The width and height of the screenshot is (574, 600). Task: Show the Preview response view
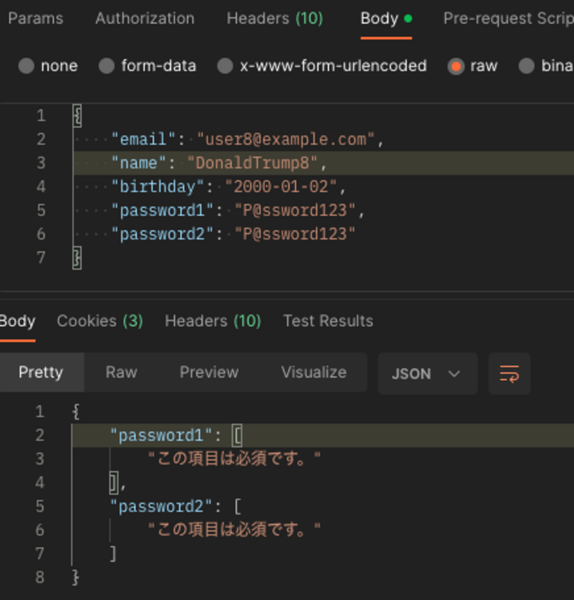(x=209, y=372)
